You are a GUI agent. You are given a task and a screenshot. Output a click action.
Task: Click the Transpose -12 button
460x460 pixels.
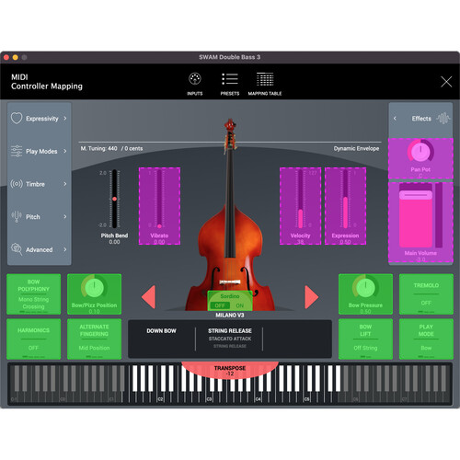(230, 370)
